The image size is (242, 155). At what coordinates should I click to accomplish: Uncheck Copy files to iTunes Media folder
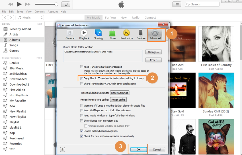pos(82,78)
